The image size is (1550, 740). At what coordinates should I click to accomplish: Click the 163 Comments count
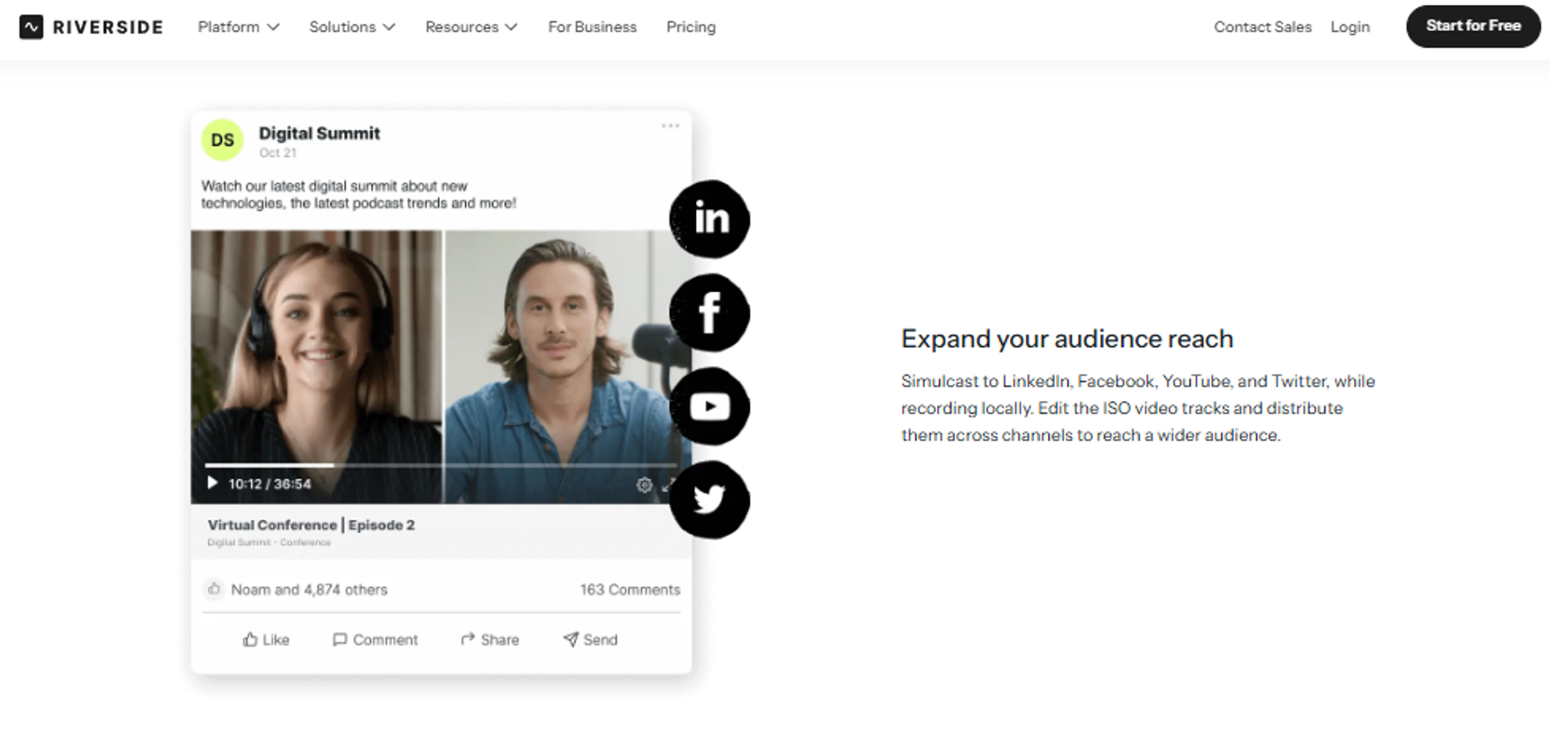[630, 589]
